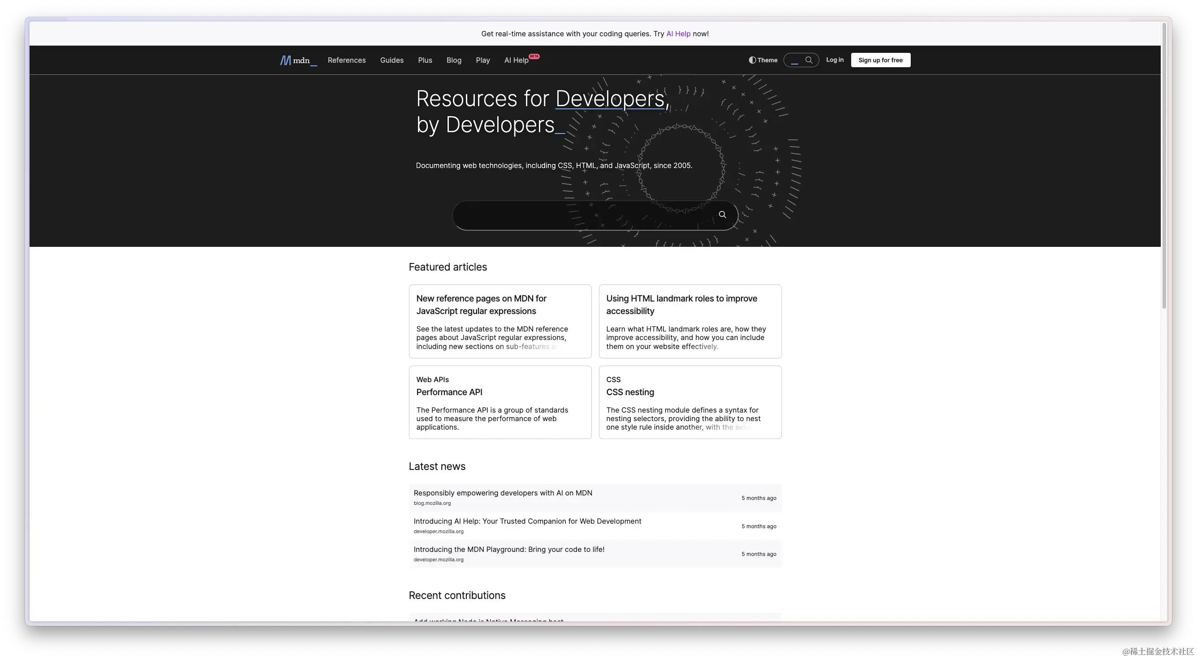Click the Log in link
This screenshot has width=1197, height=659.
[835, 60]
